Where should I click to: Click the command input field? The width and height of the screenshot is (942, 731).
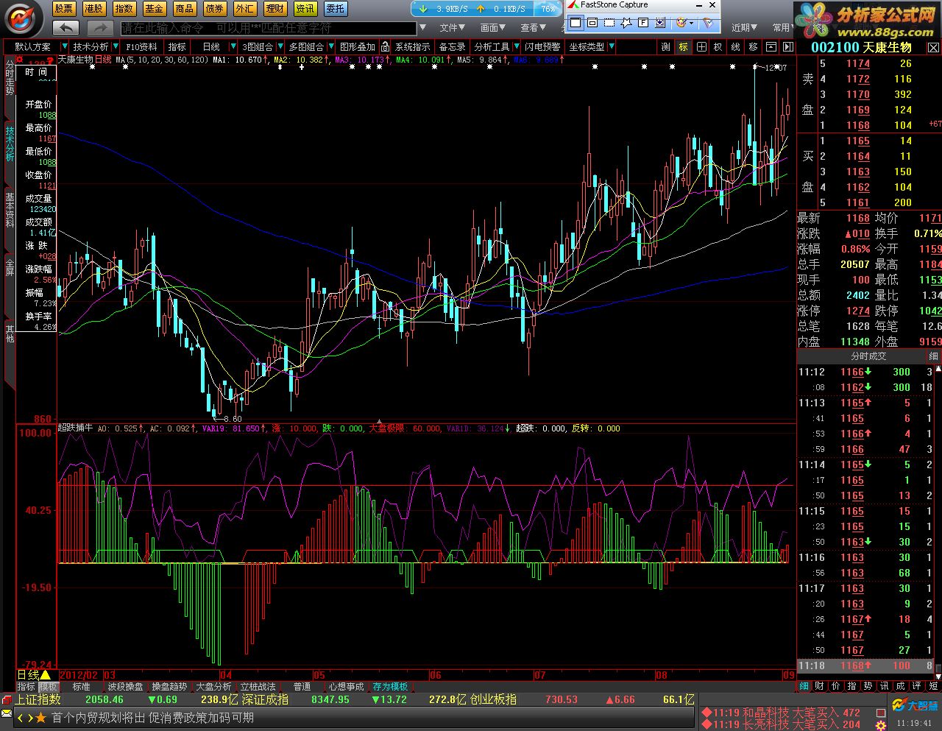tap(268, 28)
